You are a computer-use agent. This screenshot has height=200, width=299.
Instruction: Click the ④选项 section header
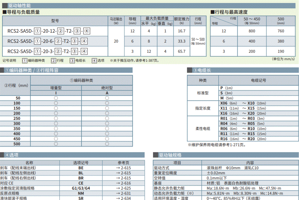[72, 155]
